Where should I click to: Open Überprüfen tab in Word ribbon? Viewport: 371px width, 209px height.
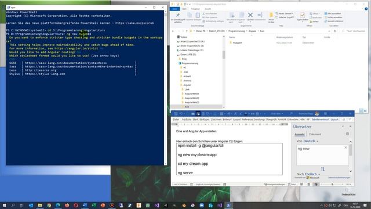(x=271, y=120)
